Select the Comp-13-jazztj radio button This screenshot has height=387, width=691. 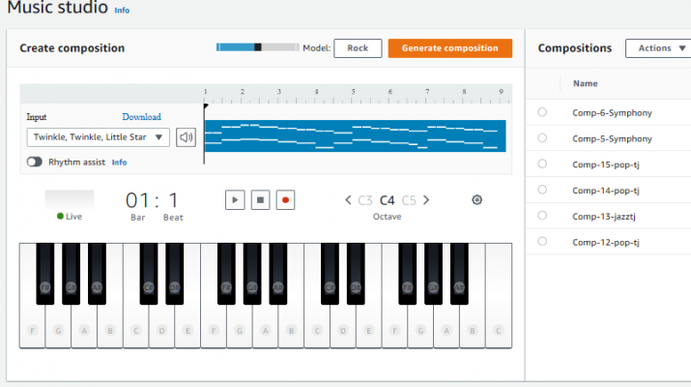542,216
